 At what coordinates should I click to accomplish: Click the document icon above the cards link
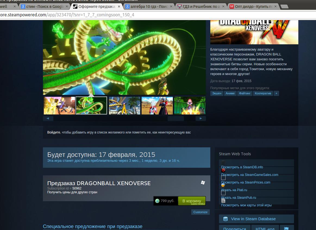(223, 201)
